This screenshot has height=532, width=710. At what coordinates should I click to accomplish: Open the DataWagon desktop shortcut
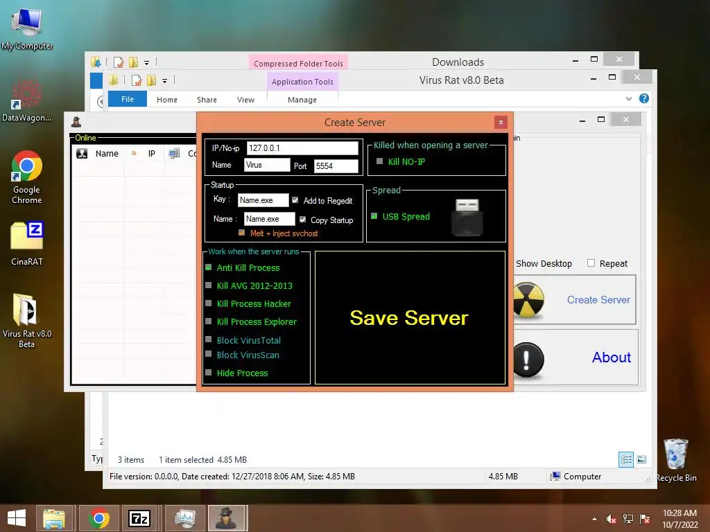(x=27, y=100)
